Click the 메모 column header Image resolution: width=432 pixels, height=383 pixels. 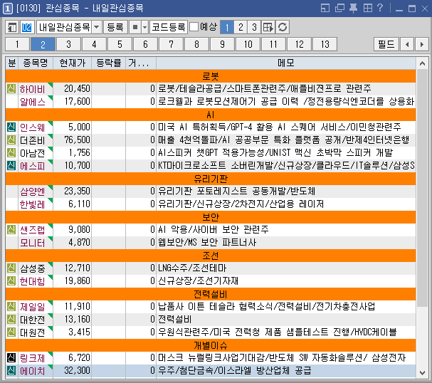pos(286,63)
